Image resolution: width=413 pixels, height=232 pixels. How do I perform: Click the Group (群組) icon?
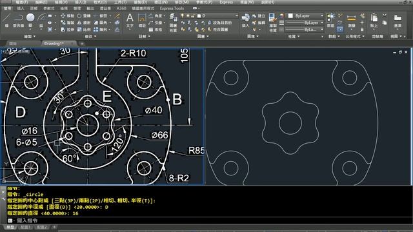point(330,21)
